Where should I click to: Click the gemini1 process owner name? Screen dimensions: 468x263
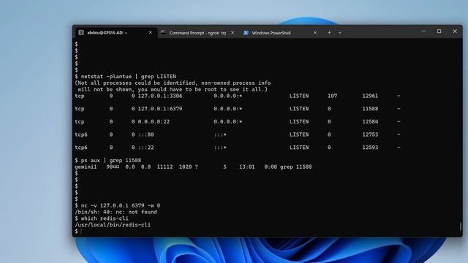tap(86, 167)
